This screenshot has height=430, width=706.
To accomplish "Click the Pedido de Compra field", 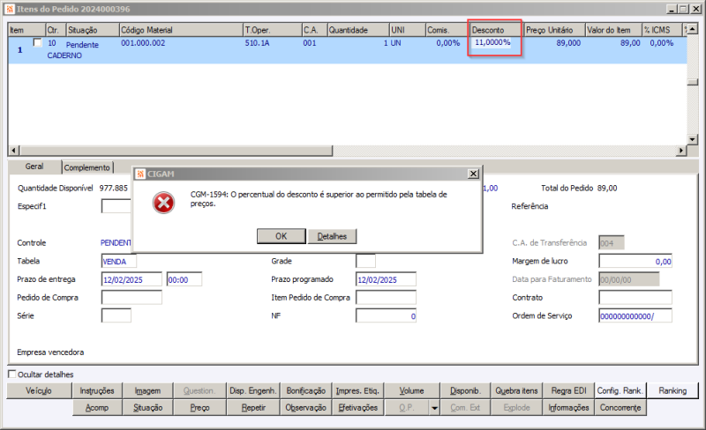I will (x=131, y=297).
